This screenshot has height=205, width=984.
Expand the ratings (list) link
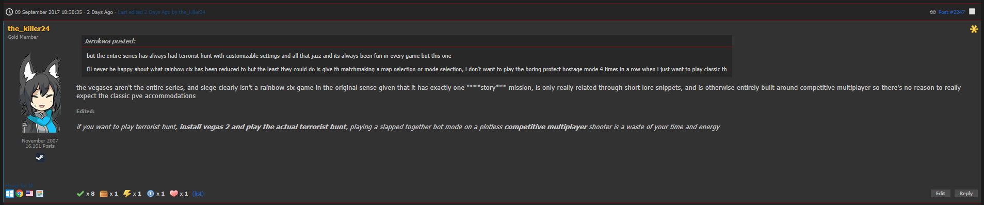pyautogui.click(x=198, y=194)
